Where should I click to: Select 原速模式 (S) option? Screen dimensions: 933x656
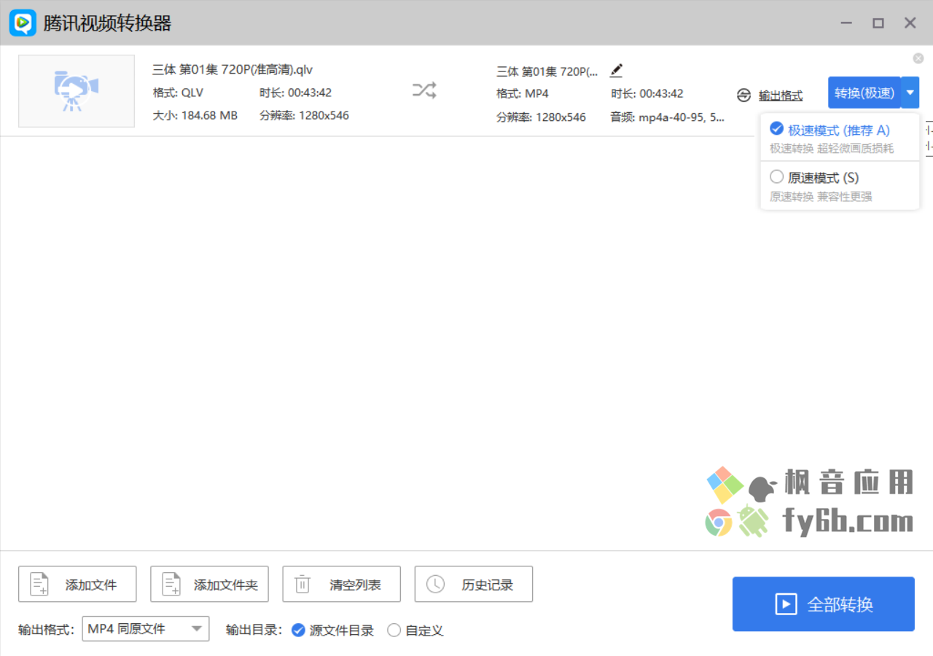pos(840,186)
